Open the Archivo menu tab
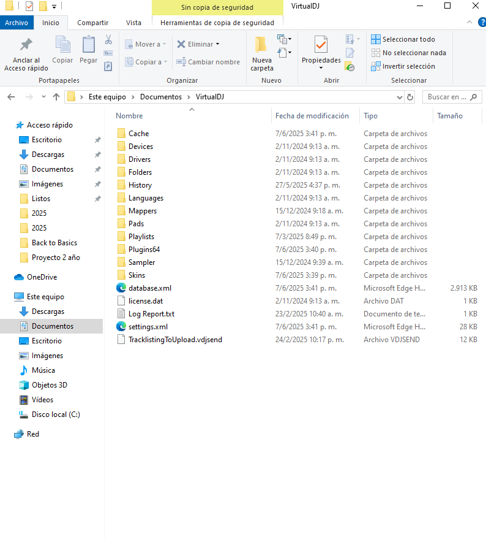 point(17,23)
